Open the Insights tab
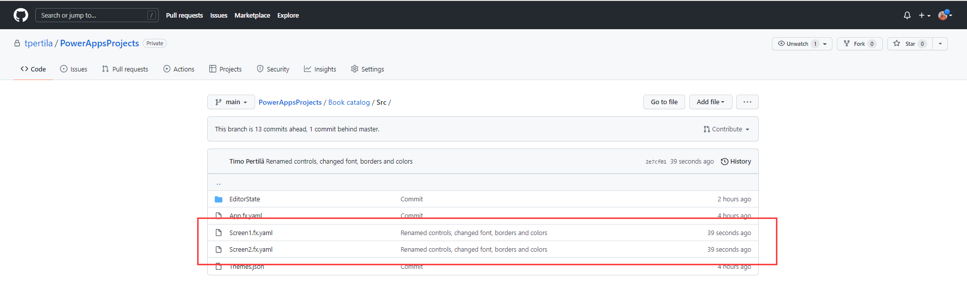Image resolution: width=967 pixels, height=298 pixels. [320, 69]
